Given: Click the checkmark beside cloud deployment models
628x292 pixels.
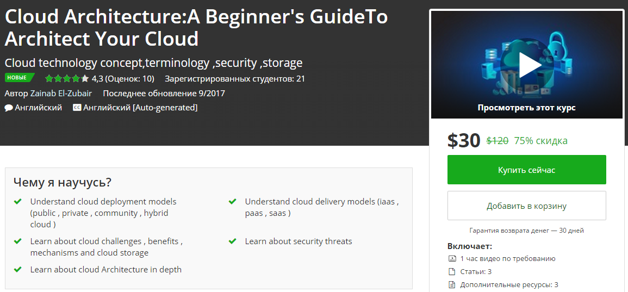Looking at the screenshot, I should (x=18, y=202).
